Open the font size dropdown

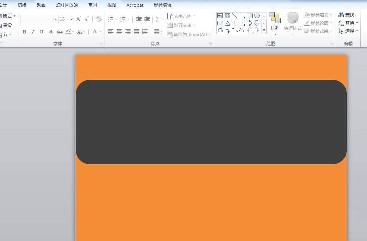coord(71,19)
